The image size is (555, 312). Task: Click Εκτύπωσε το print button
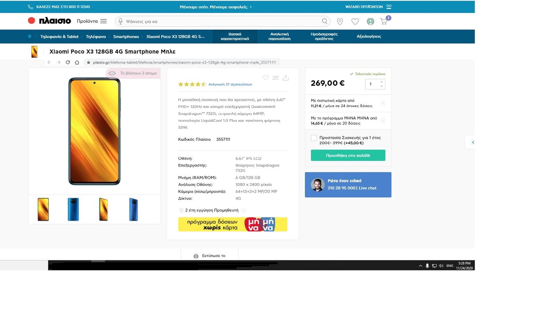210,256
